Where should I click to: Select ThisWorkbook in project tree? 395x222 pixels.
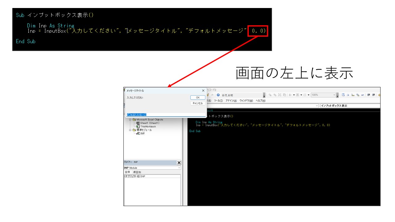pos(148,126)
